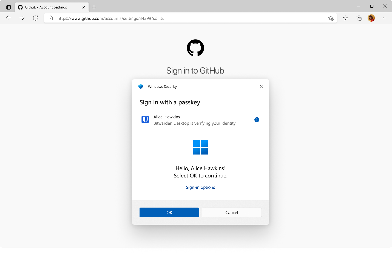392x254 pixels.
Task: Open the Sign-in options link
Action: coord(200,187)
